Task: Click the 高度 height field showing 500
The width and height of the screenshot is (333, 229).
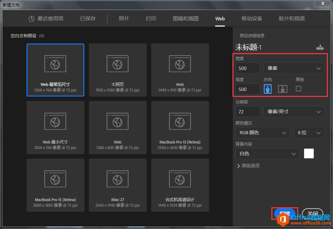Action: point(248,89)
